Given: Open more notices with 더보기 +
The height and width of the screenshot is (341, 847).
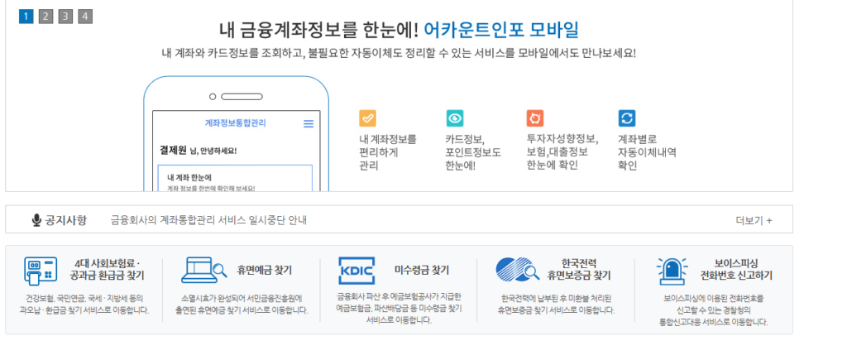Looking at the screenshot, I should 754,220.
